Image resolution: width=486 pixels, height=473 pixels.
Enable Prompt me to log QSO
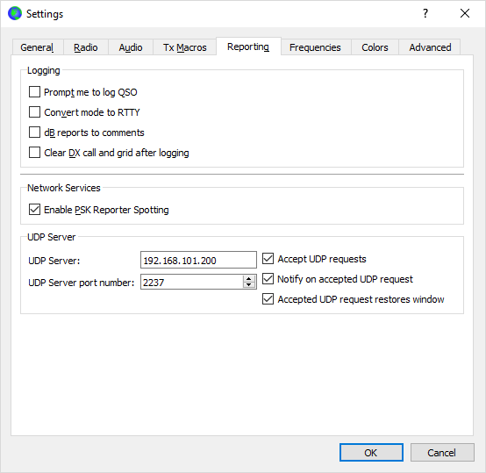(x=34, y=92)
